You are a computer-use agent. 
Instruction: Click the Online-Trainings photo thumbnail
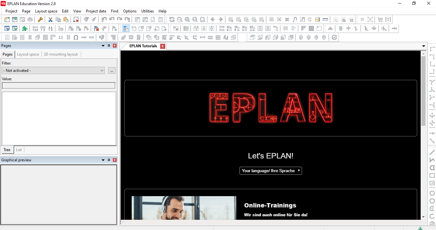pyautogui.click(x=184, y=208)
